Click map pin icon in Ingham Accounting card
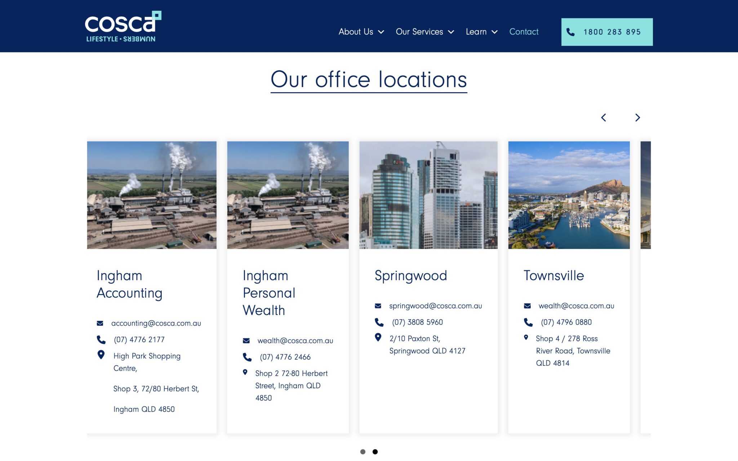Screen dimensions: 738x461 [101, 355]
